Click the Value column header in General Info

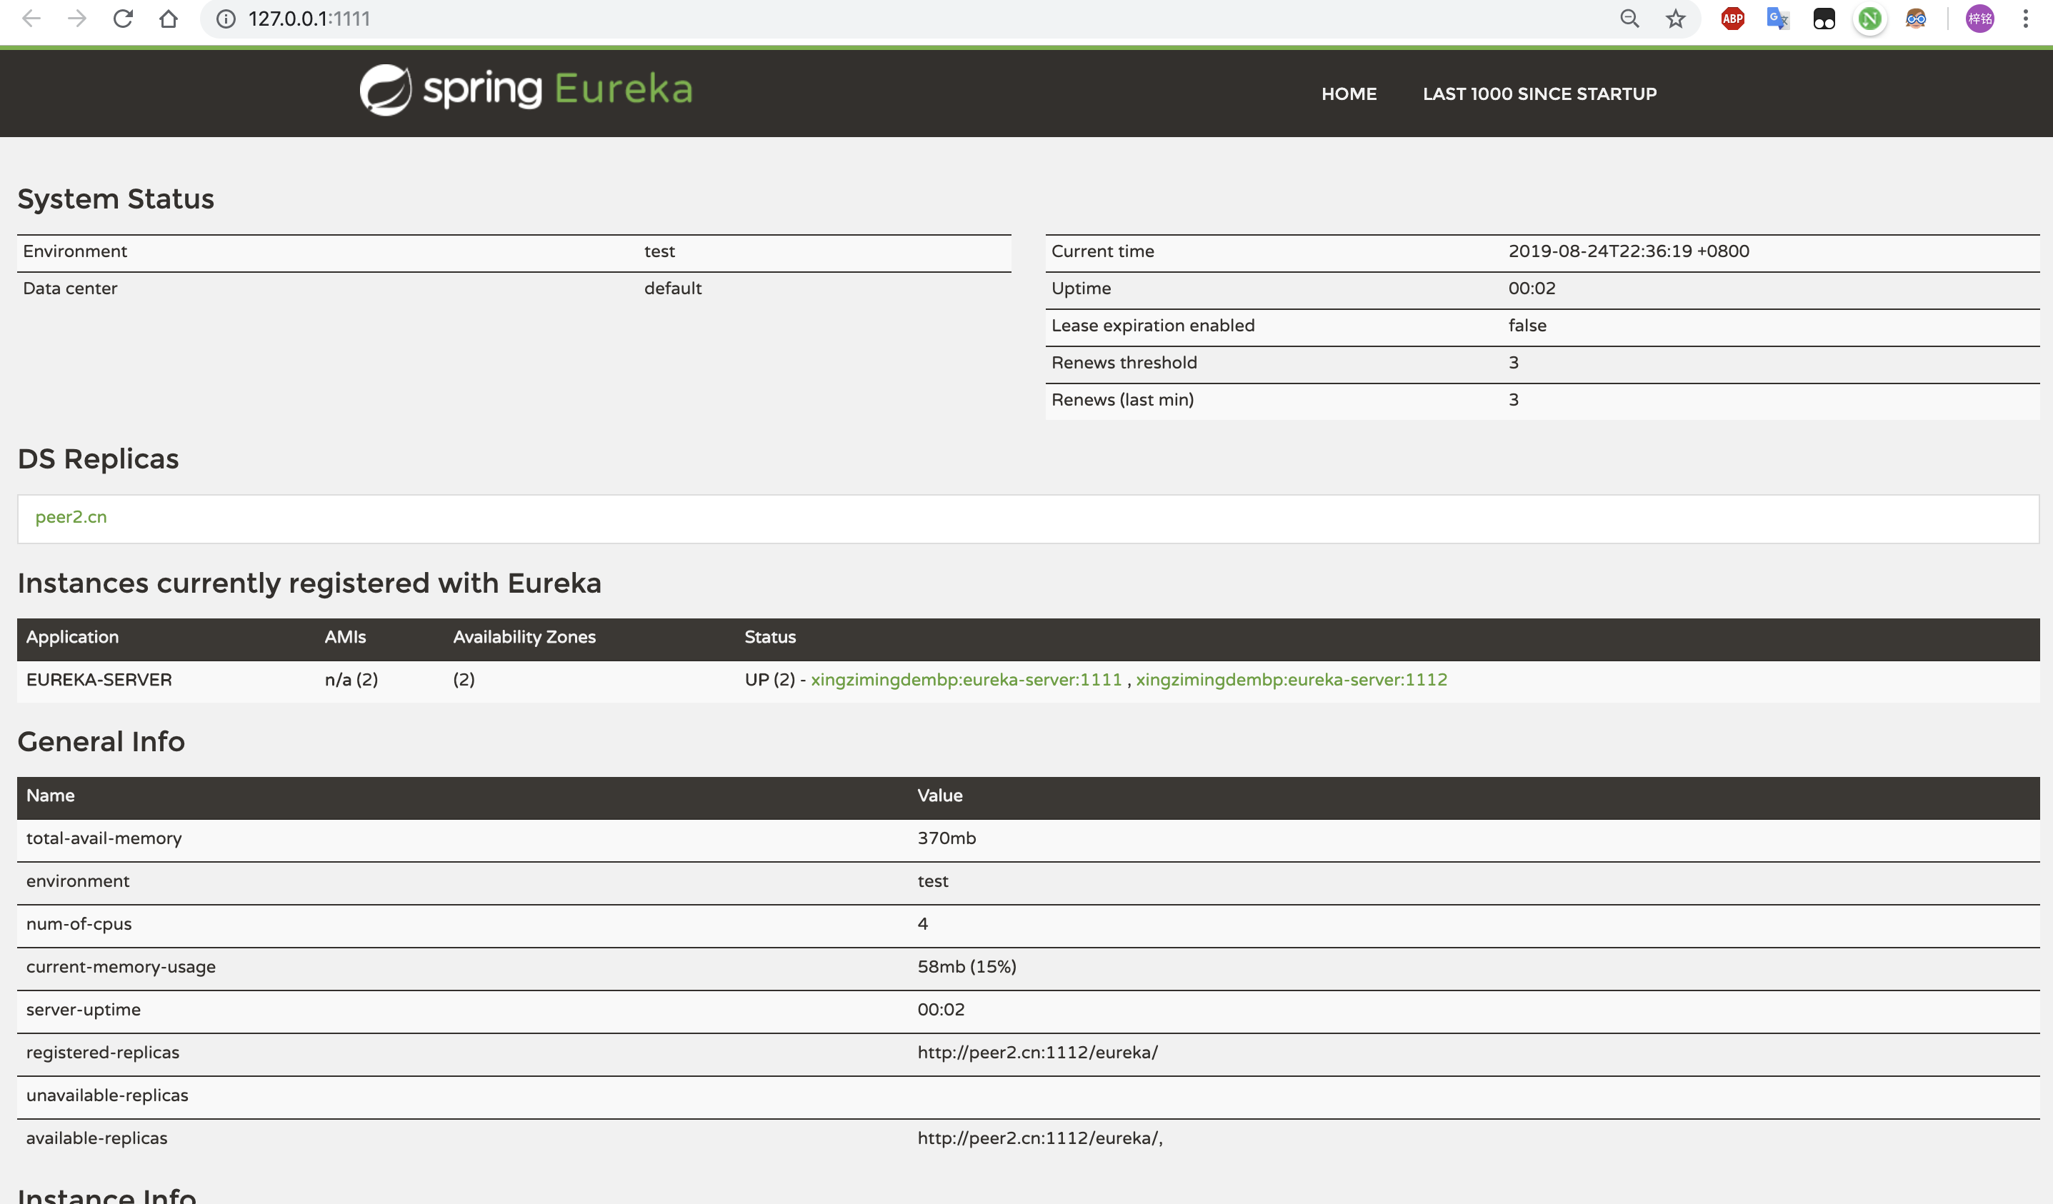940,796
